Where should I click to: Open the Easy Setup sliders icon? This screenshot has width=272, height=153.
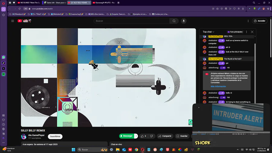239,9
